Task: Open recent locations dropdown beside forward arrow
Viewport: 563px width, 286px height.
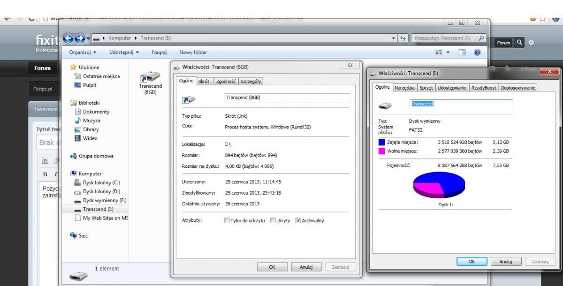Action: 88,38
